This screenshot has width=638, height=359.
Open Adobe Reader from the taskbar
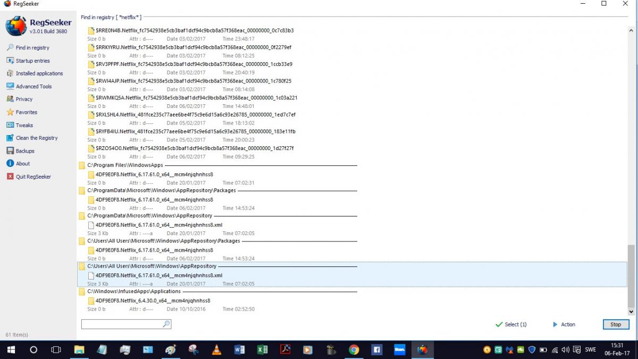285,350
